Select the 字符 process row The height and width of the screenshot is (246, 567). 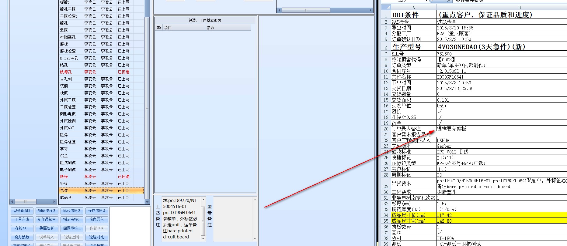101,149
